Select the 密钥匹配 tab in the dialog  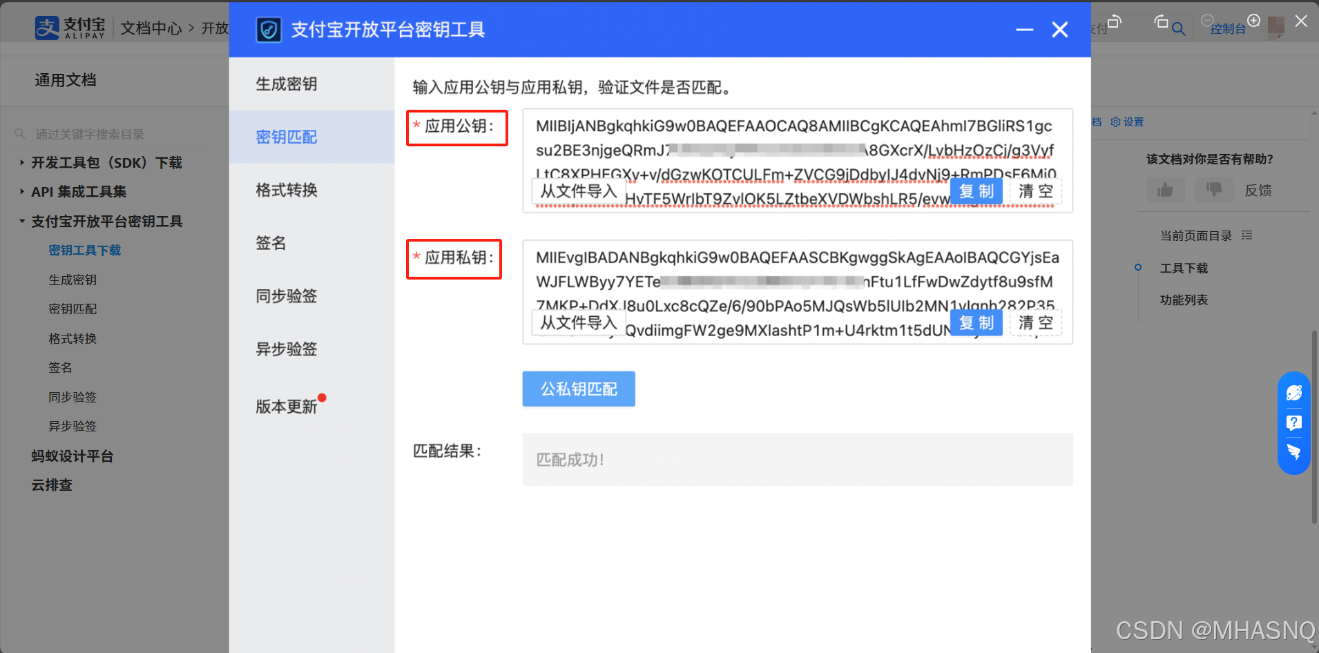(x=311, y=137)
